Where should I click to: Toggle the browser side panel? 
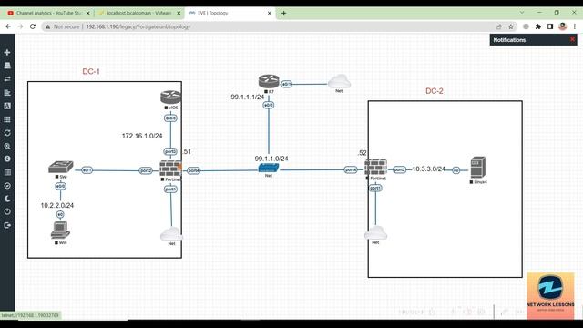pos(550,26)
